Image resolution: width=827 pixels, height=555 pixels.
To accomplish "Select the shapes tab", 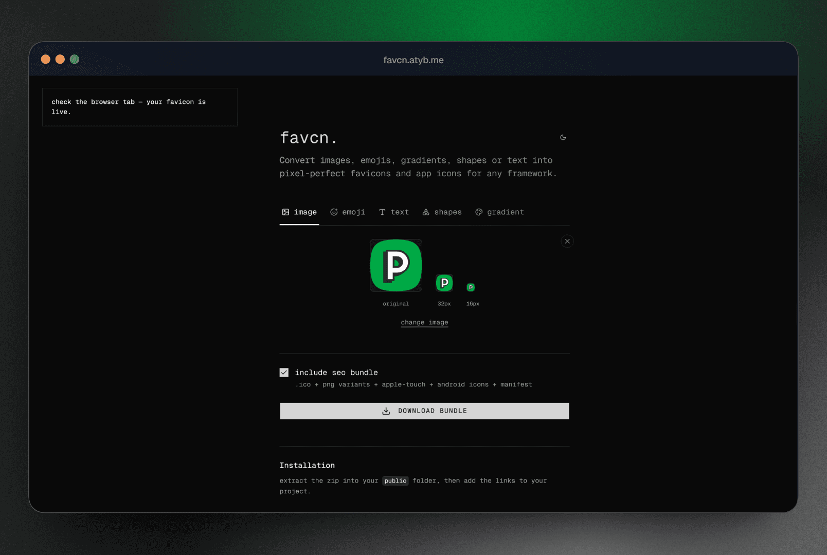I will click(442, 212).
